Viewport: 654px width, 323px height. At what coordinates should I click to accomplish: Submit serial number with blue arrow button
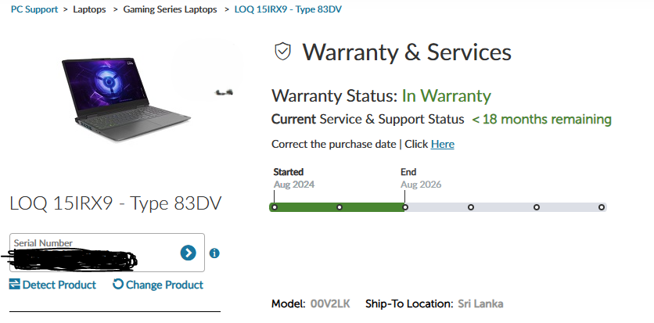tap(188, 253)
